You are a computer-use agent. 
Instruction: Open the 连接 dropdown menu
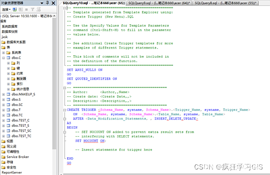click(6, 9)
